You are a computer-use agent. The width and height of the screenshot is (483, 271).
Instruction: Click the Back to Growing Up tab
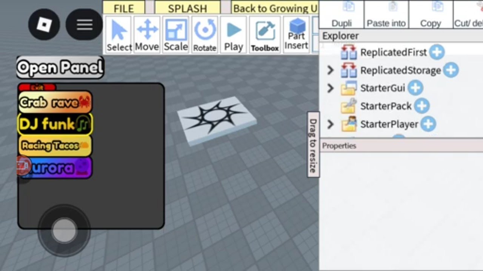click(275, 8)
